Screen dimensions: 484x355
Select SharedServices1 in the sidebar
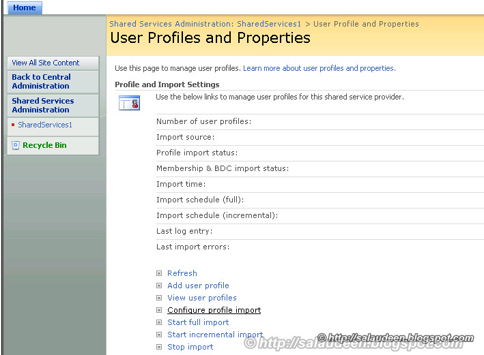tap(45, 125)
